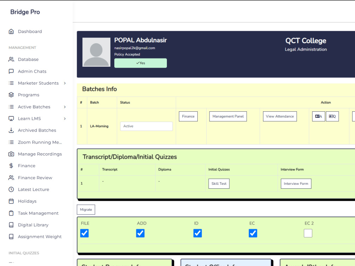The image size is (355, 266).
Task: Click the Holidays calendar icon
Action: pyautogui.click(x=11, y=201)
